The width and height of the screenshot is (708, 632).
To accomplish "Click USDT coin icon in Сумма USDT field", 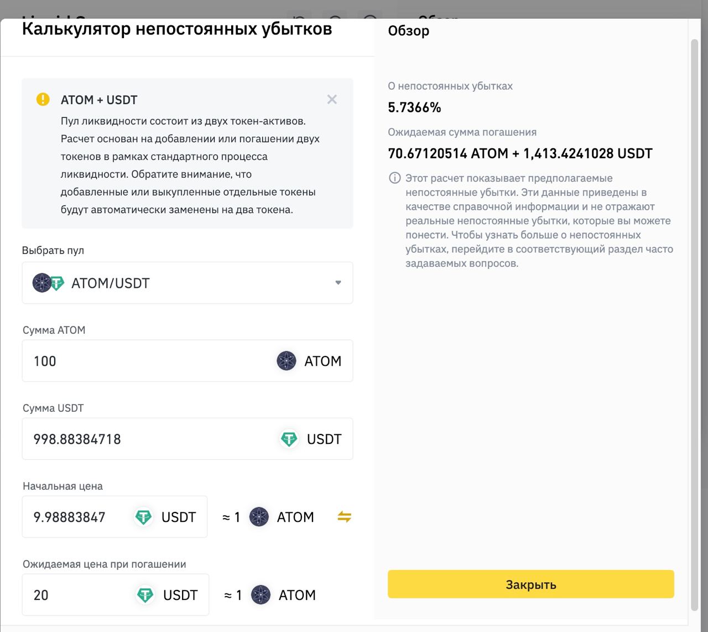I will point(289,439).
